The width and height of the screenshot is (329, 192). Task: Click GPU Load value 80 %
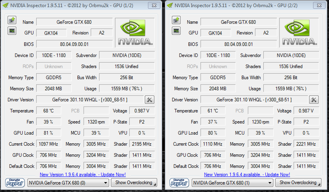213,133
